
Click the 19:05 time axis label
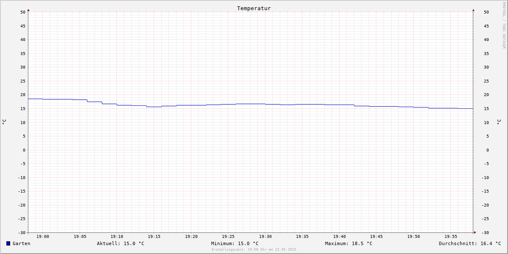coord(80,237)
